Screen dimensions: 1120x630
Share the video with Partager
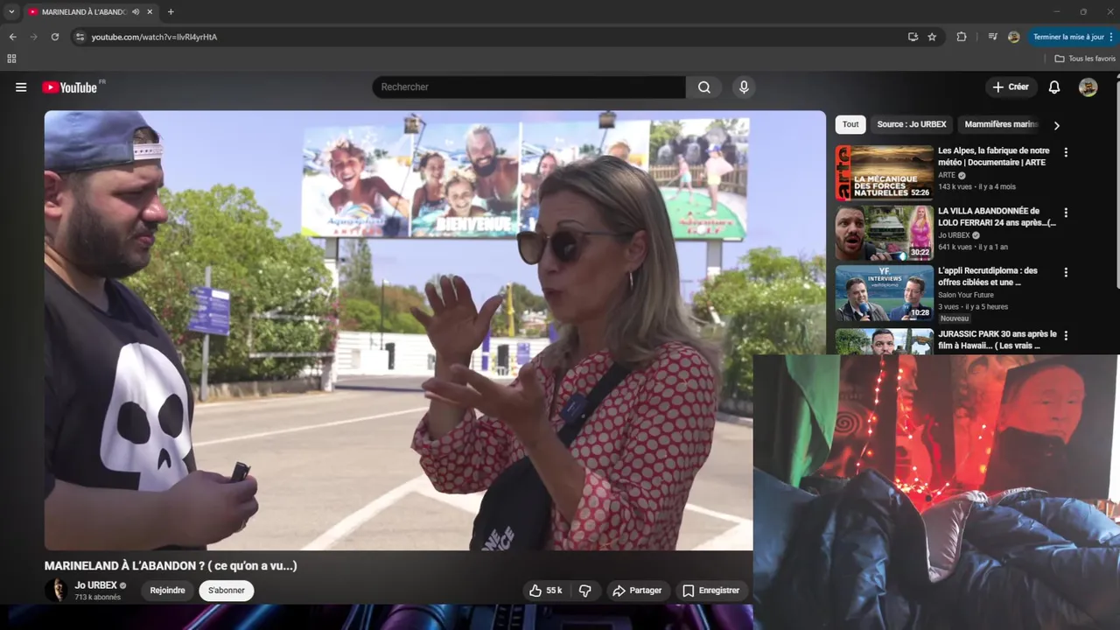637,591
